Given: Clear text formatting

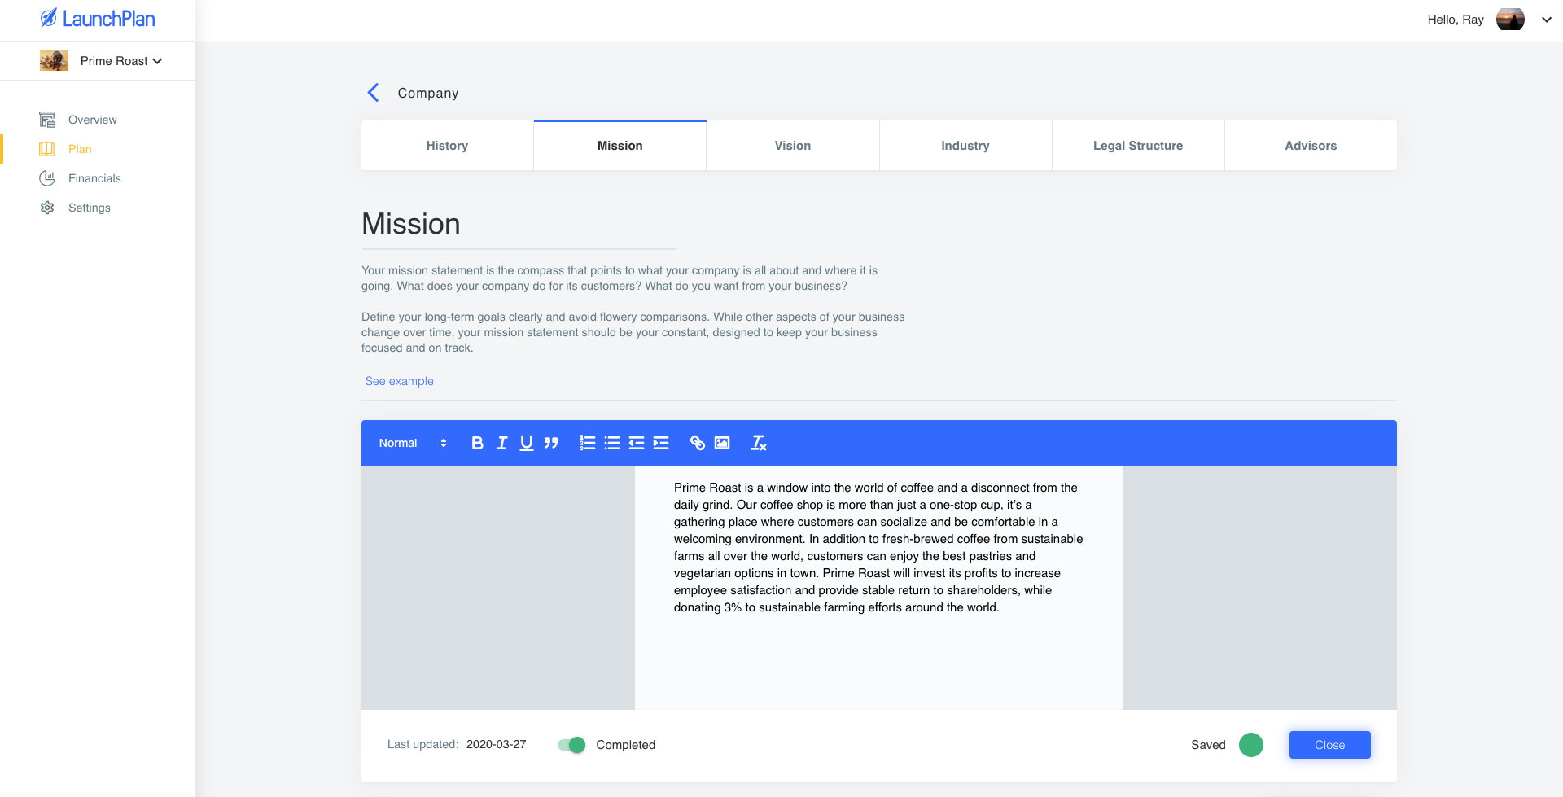Looking at the screenshot, I should (x=759, y=443).
